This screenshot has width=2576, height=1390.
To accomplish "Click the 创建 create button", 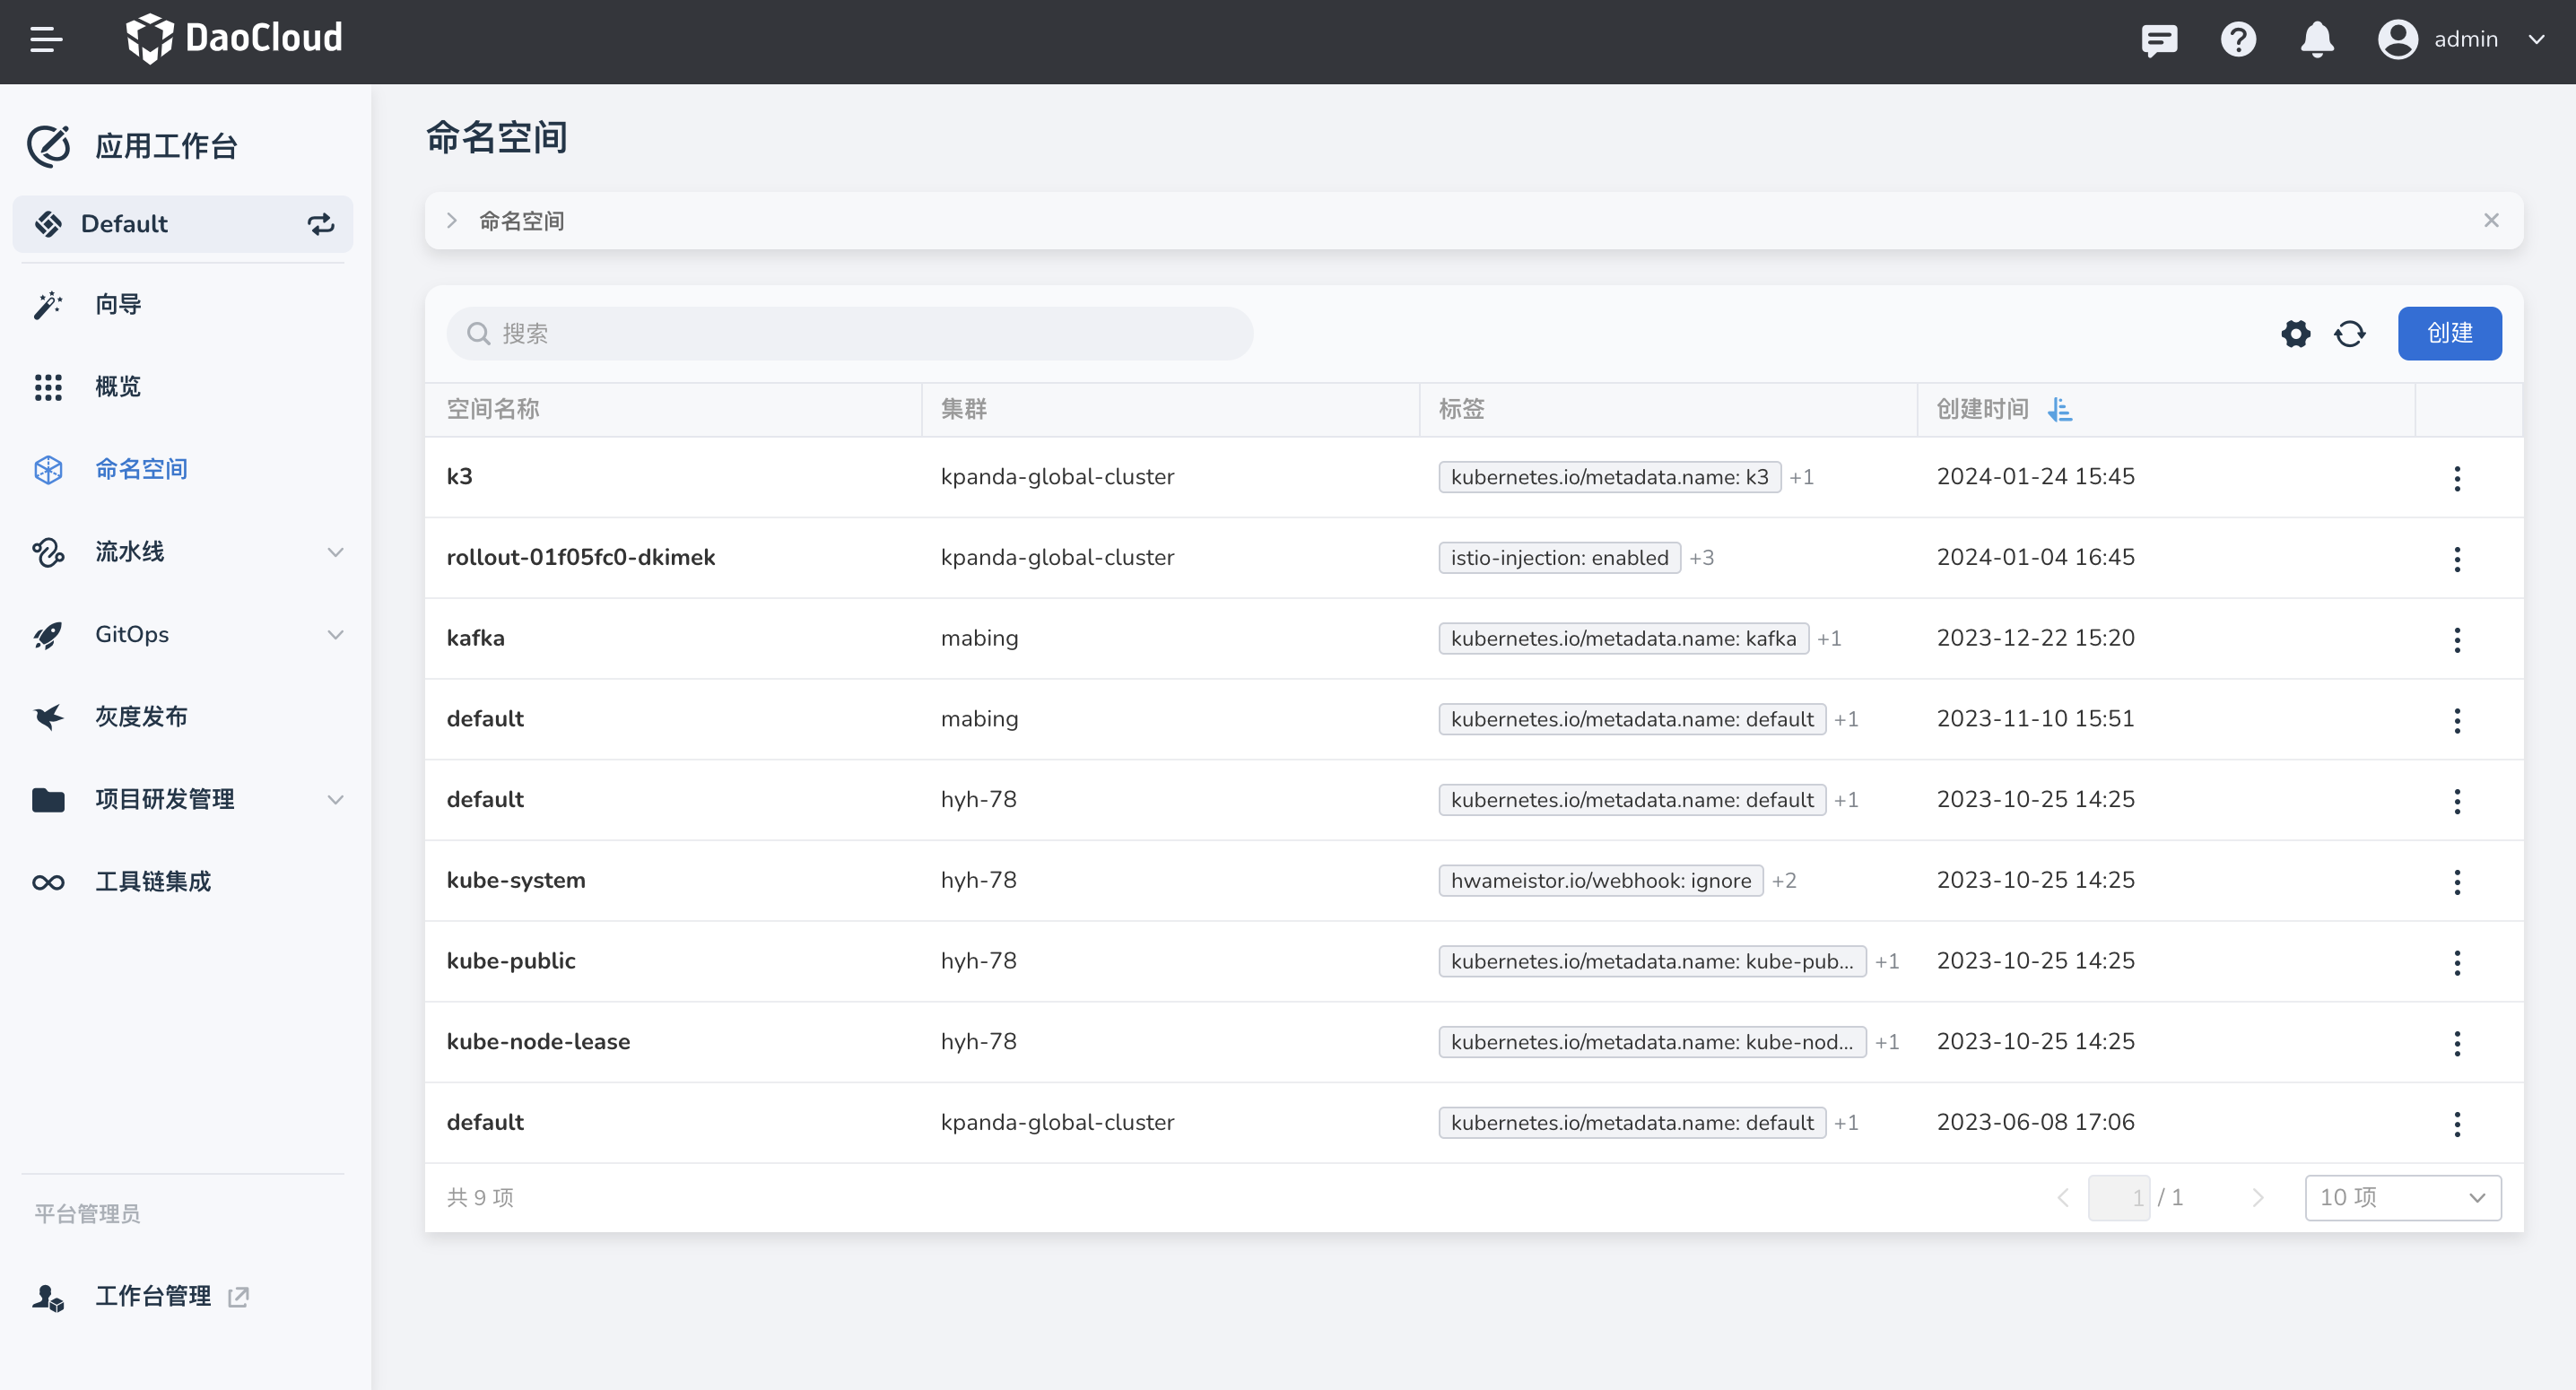I will click(x=2449, y=333).
